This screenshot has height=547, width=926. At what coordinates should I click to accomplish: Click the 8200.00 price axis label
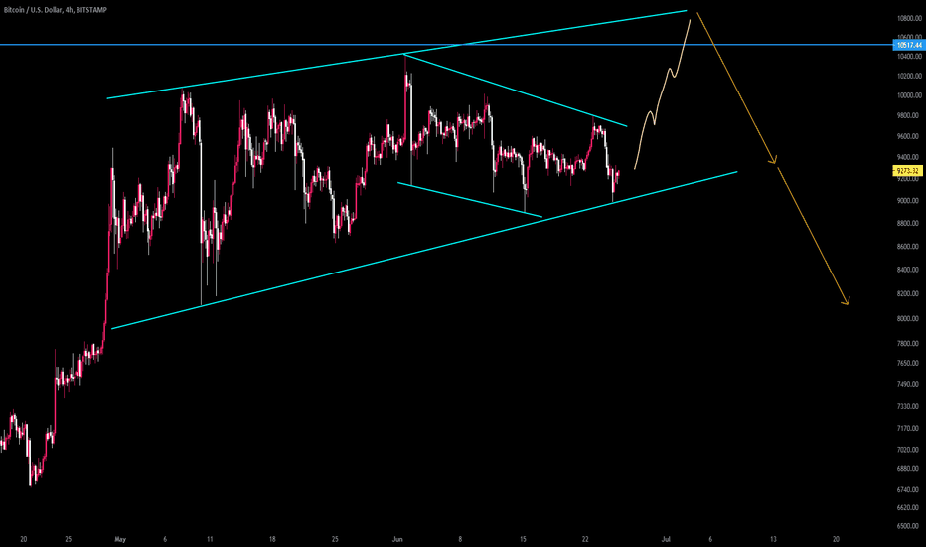[909, 294]
